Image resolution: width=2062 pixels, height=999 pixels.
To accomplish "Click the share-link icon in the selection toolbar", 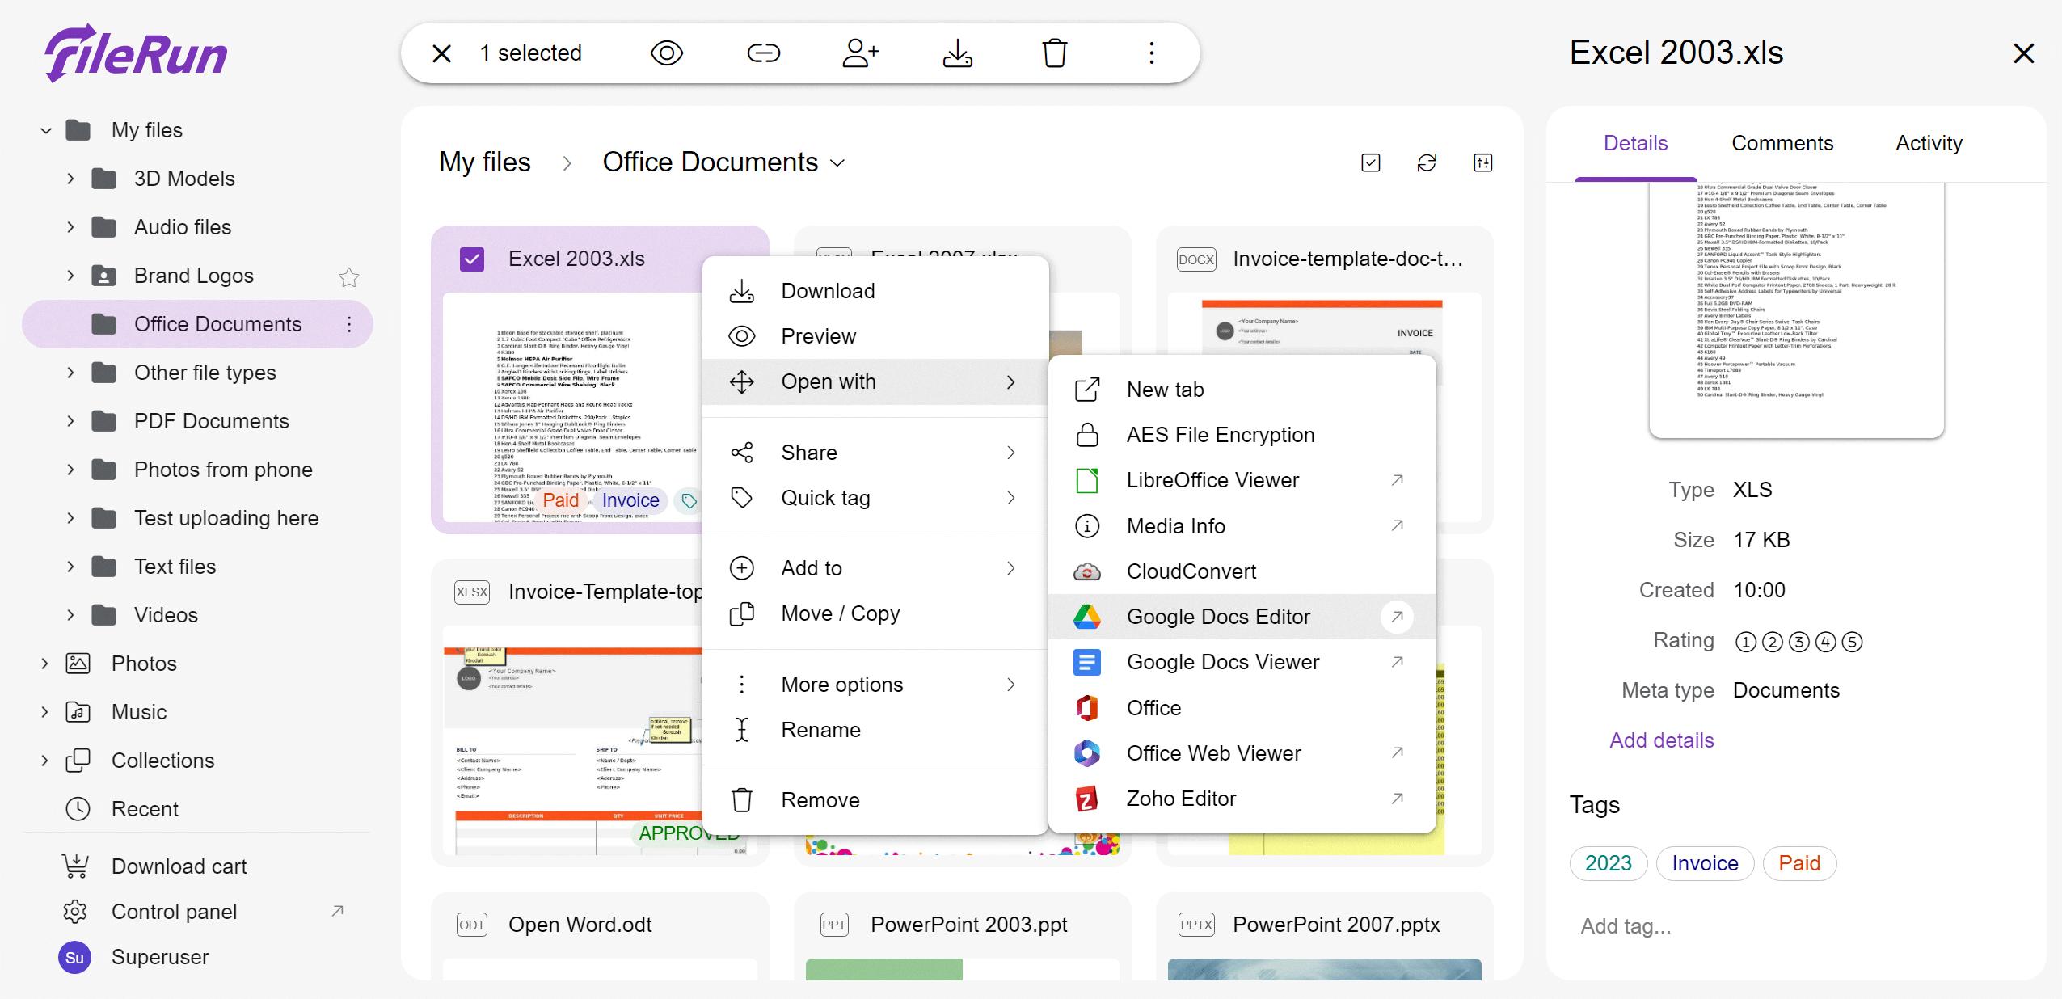I will click(763, 53).
